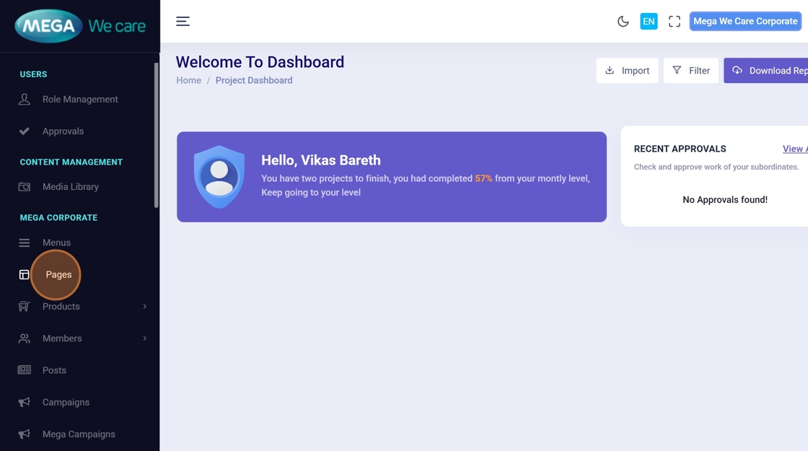808x451 pixels.
Task: Open the Filter options
Action: (690, 71)
